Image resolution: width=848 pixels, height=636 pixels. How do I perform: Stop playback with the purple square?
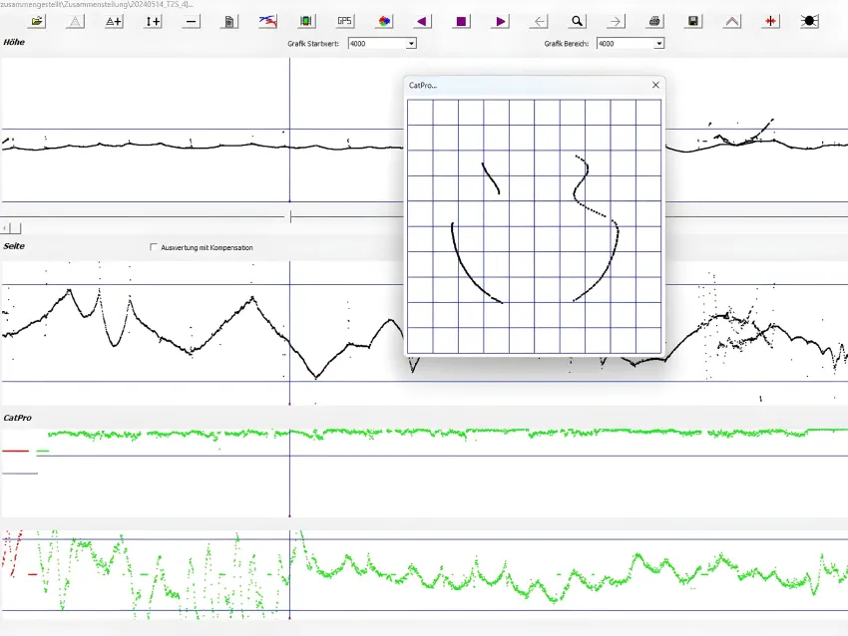coord(461,22)
